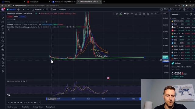Change line color with pencil swatch
195x109 pixels.
(121, 14)
